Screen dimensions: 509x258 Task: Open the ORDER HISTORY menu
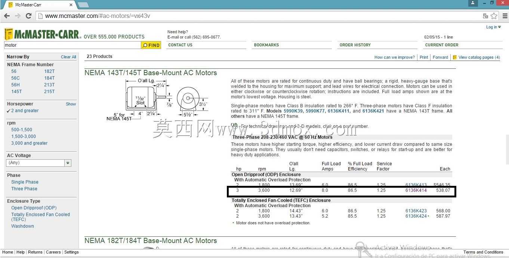tap(355, 45)
